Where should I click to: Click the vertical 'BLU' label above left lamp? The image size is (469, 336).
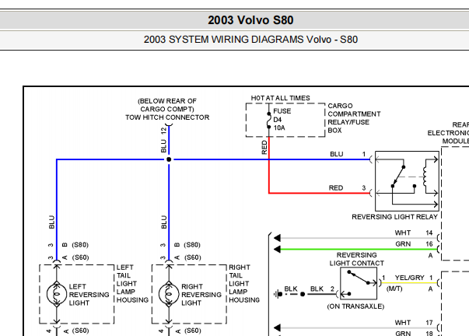[x=51, y=222]
